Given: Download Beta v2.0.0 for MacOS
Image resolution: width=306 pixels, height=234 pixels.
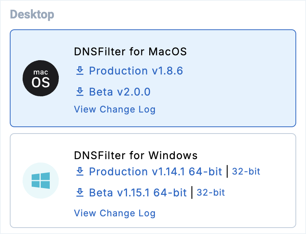Looking at the screenshot, I should click(119, 92).
